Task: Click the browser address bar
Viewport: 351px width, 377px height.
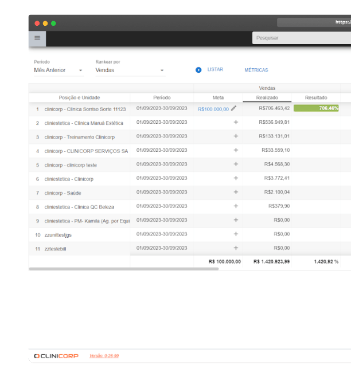Action: 314,22
